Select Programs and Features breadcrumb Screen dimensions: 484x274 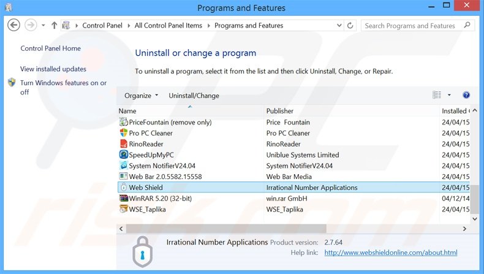pos(249,26)
